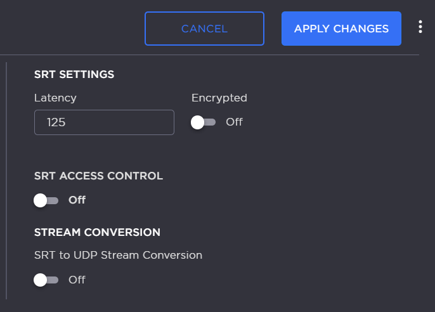Click the Off label under Stream Conversion
The image size is (435, 312).
pyautogui.click(x=77, y=280)
